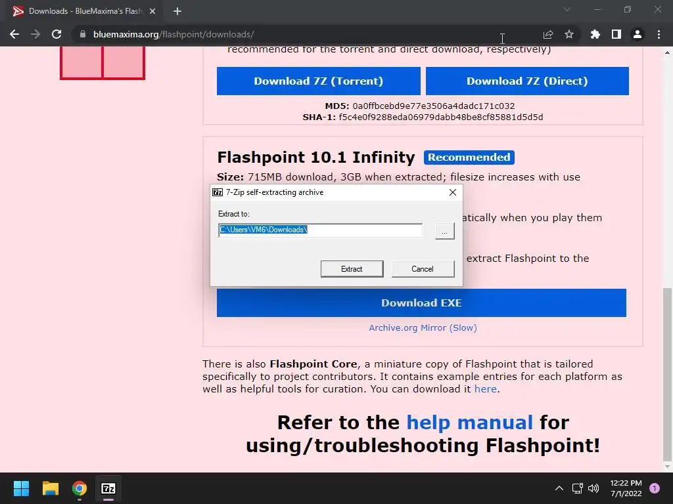Viewport: 673px width, 504px height.
Task: Close the Downloads Flashpoint tab
Action: [x=152, y=11]
